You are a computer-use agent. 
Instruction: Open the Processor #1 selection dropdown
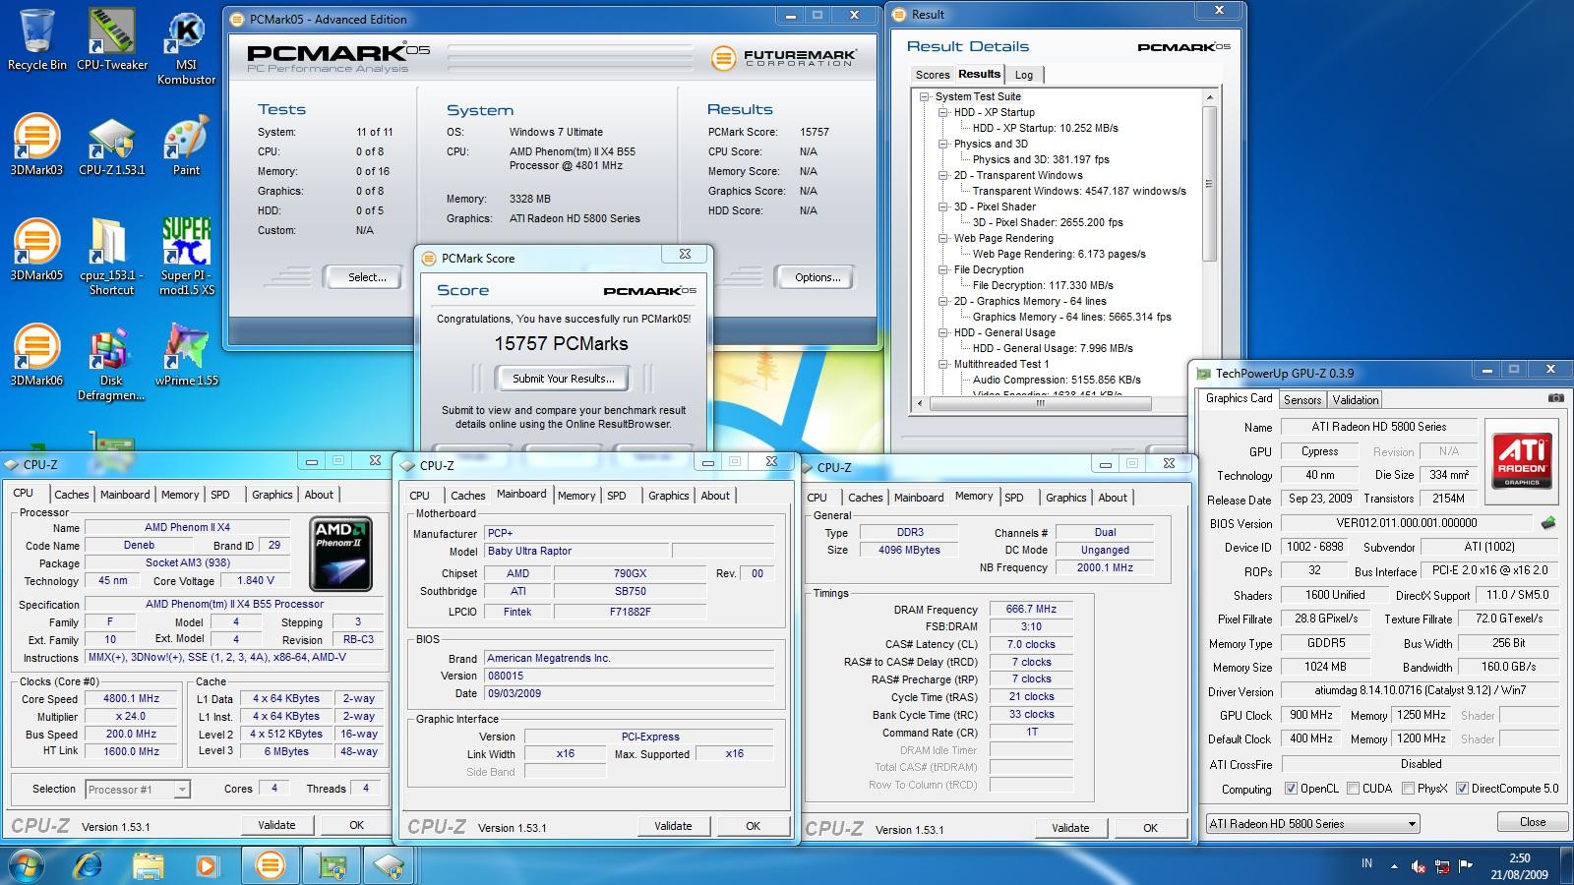click(137, 789)
